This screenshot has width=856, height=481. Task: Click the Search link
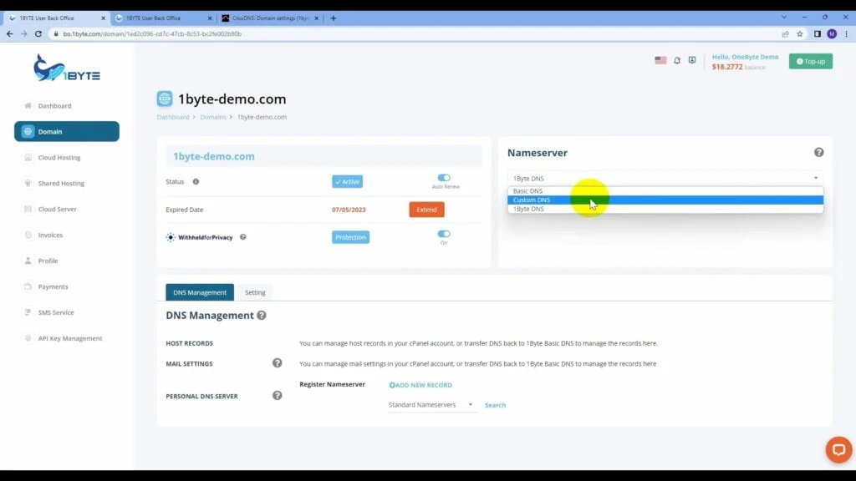coord(495,405)
